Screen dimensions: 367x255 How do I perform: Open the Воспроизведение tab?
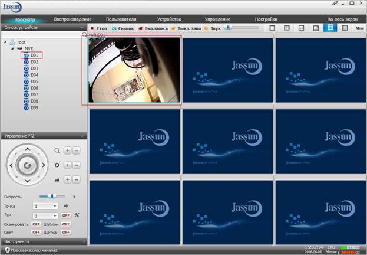click(x=72, y=19)
